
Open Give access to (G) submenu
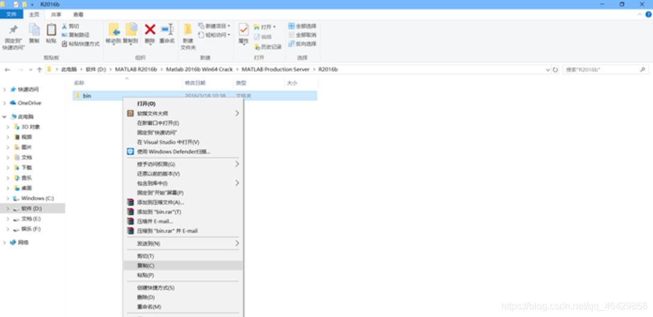pos(183,164)
